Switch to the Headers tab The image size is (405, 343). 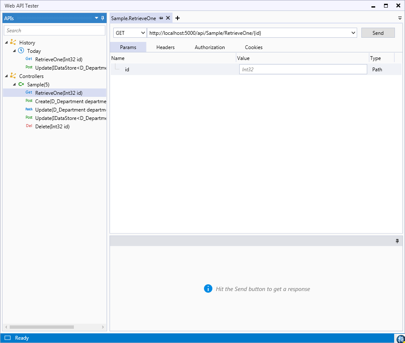[x=165, y=47]
